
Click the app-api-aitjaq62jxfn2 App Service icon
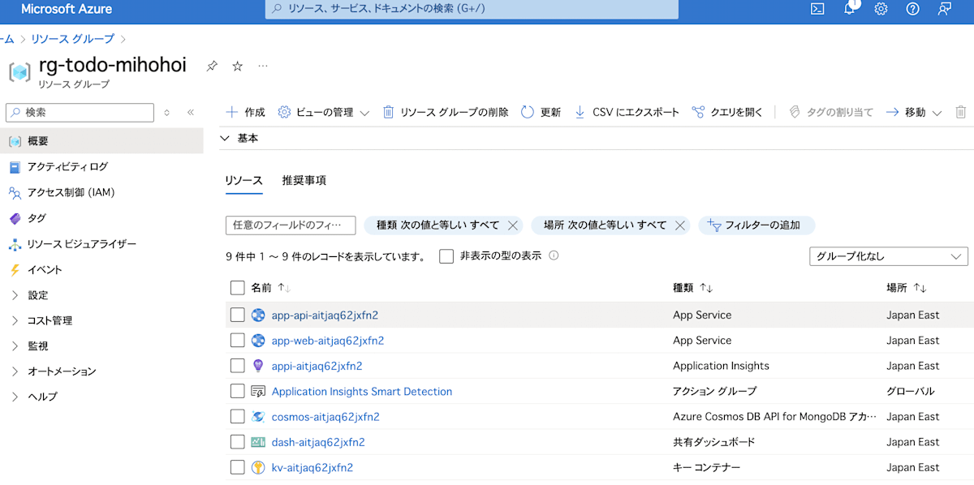[x=258, y=315]
